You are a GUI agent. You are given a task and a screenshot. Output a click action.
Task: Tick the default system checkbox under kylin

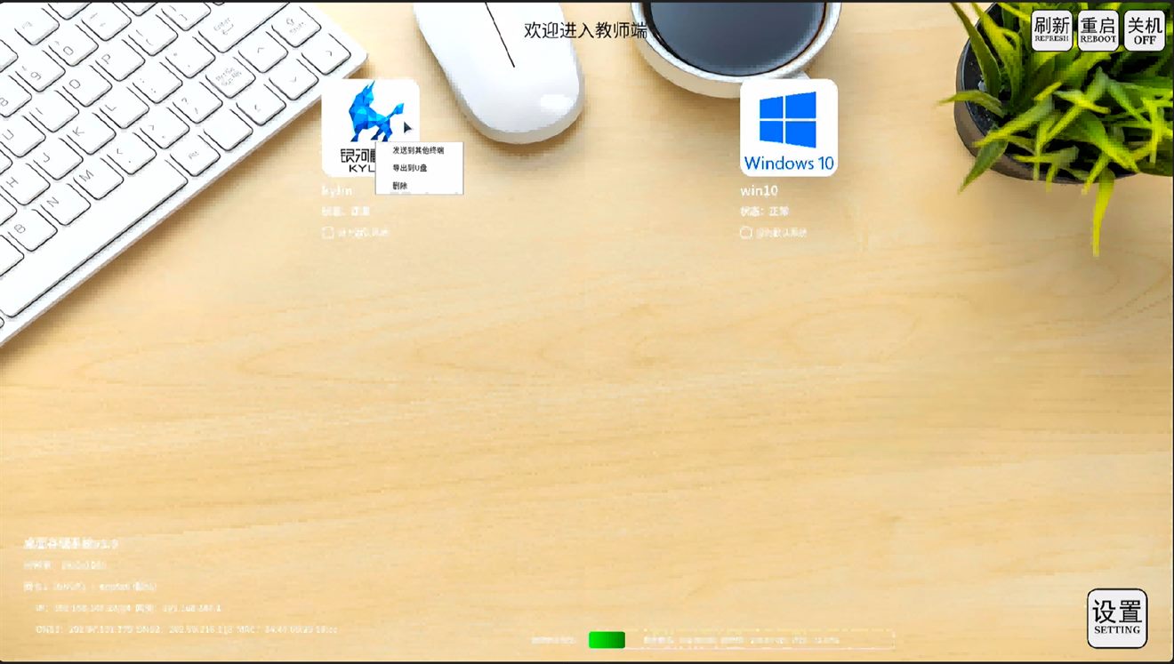pos(327,233)
